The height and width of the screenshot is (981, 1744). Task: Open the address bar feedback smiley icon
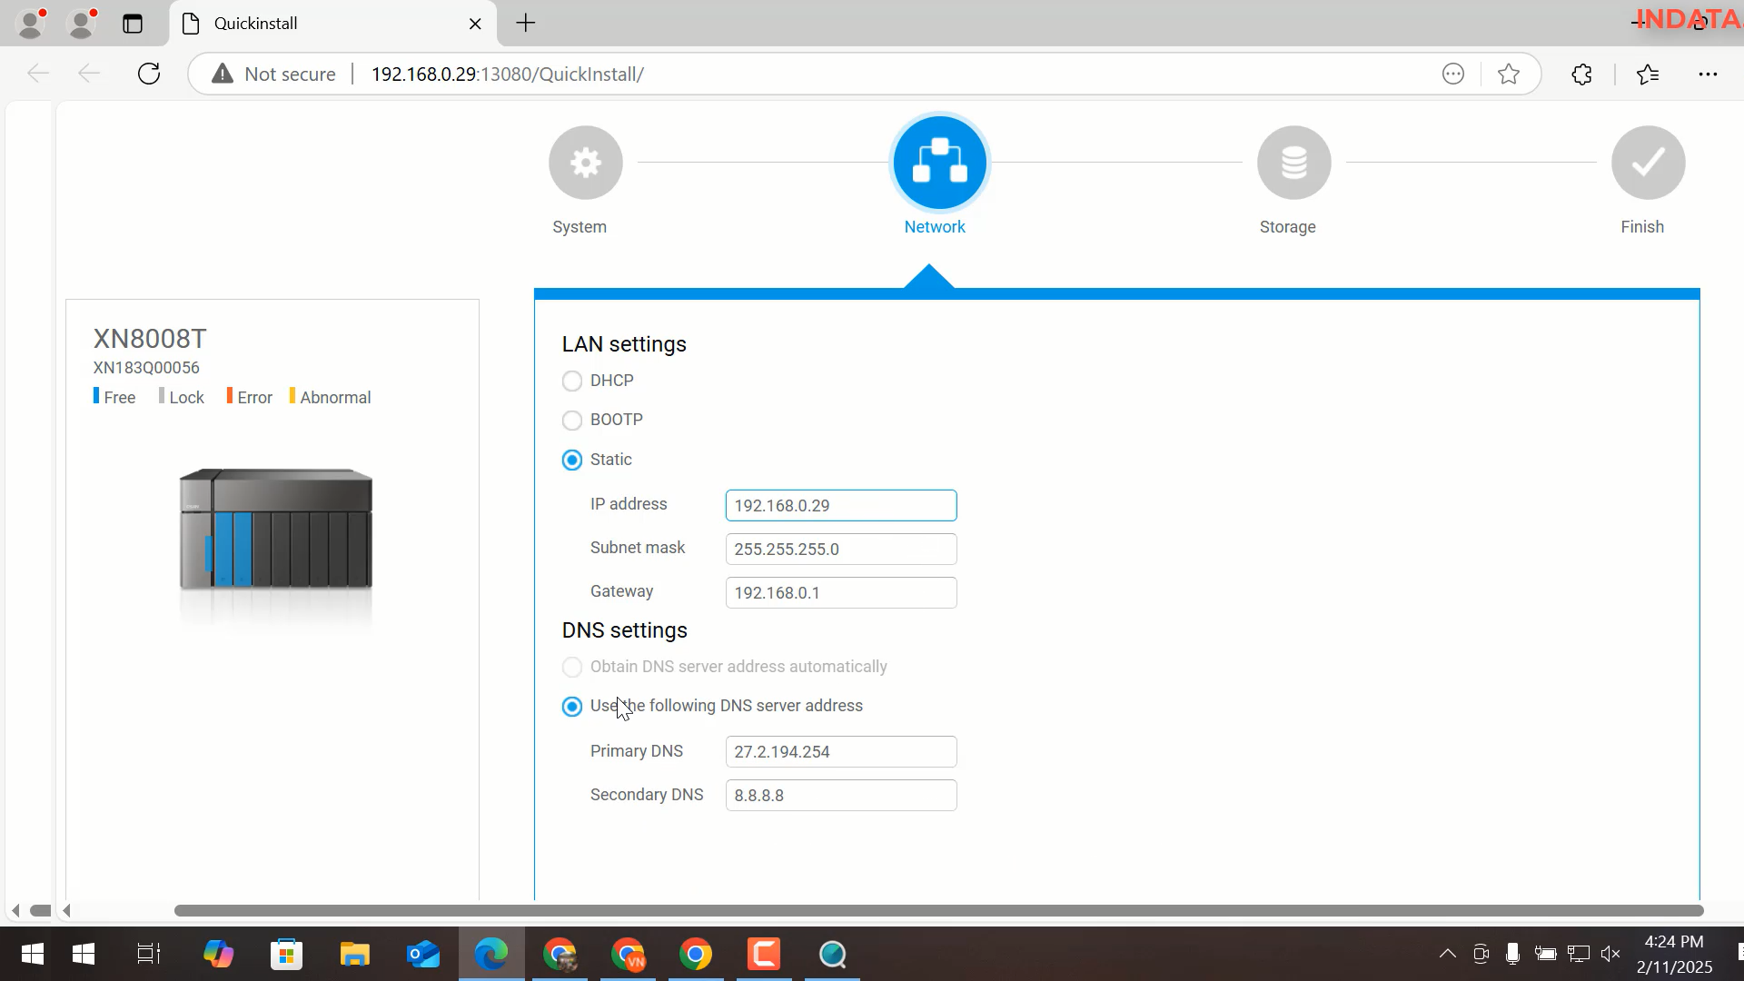click(1453, 74)
